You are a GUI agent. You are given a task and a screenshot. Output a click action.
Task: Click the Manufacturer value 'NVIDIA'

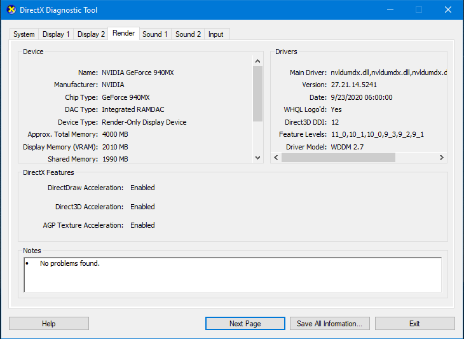(113, 85)
